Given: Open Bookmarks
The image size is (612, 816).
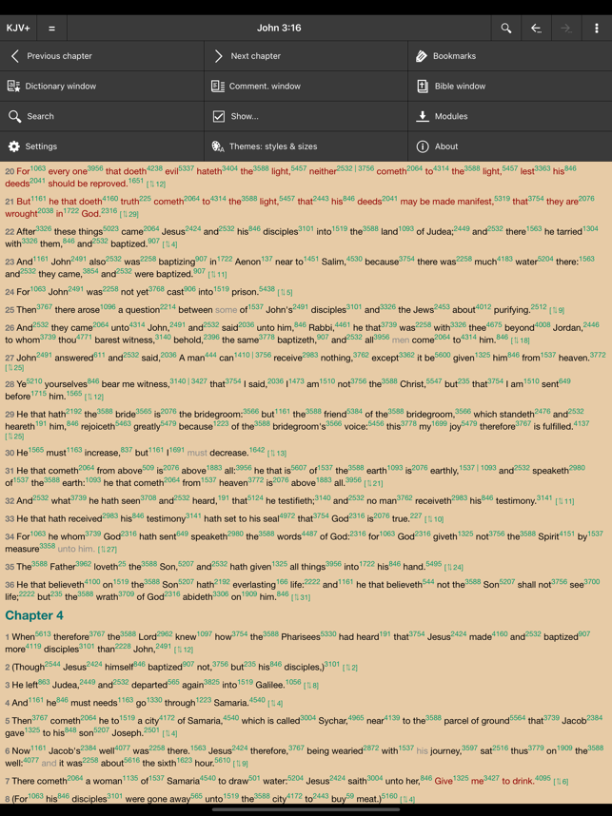Looking at the screenshot, I should 510,56.
